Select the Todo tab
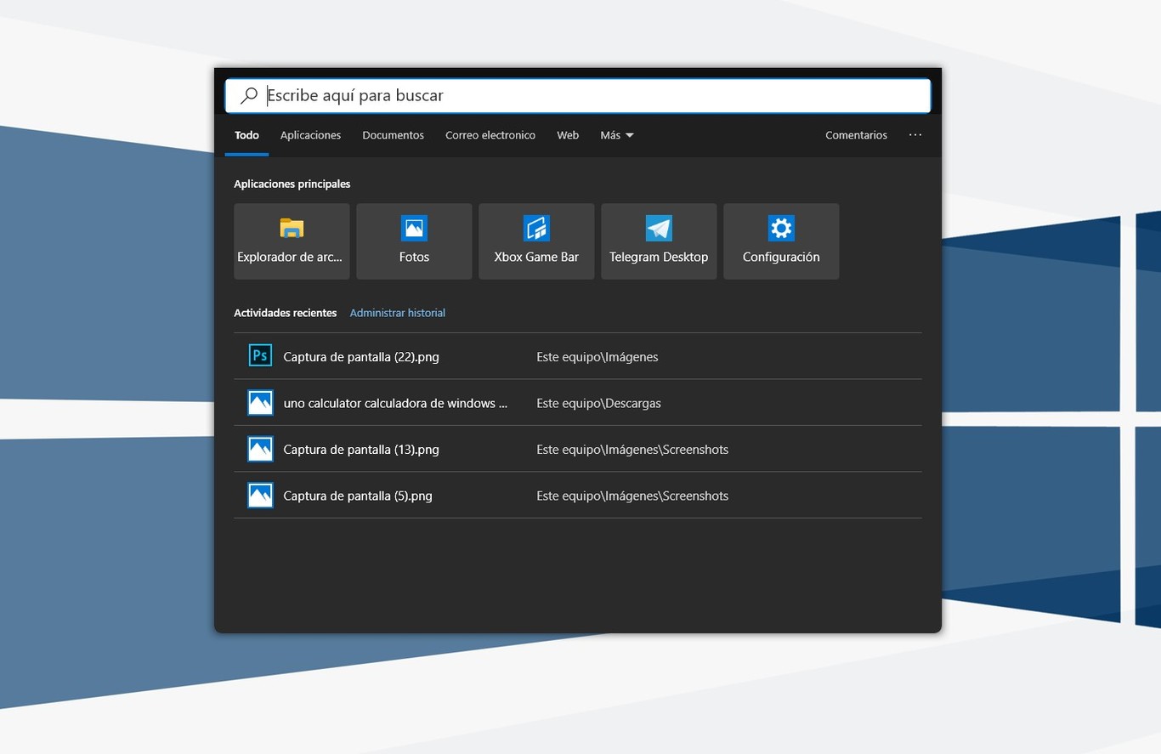This screenshot has height=754, width=1161. pos(246,135)
